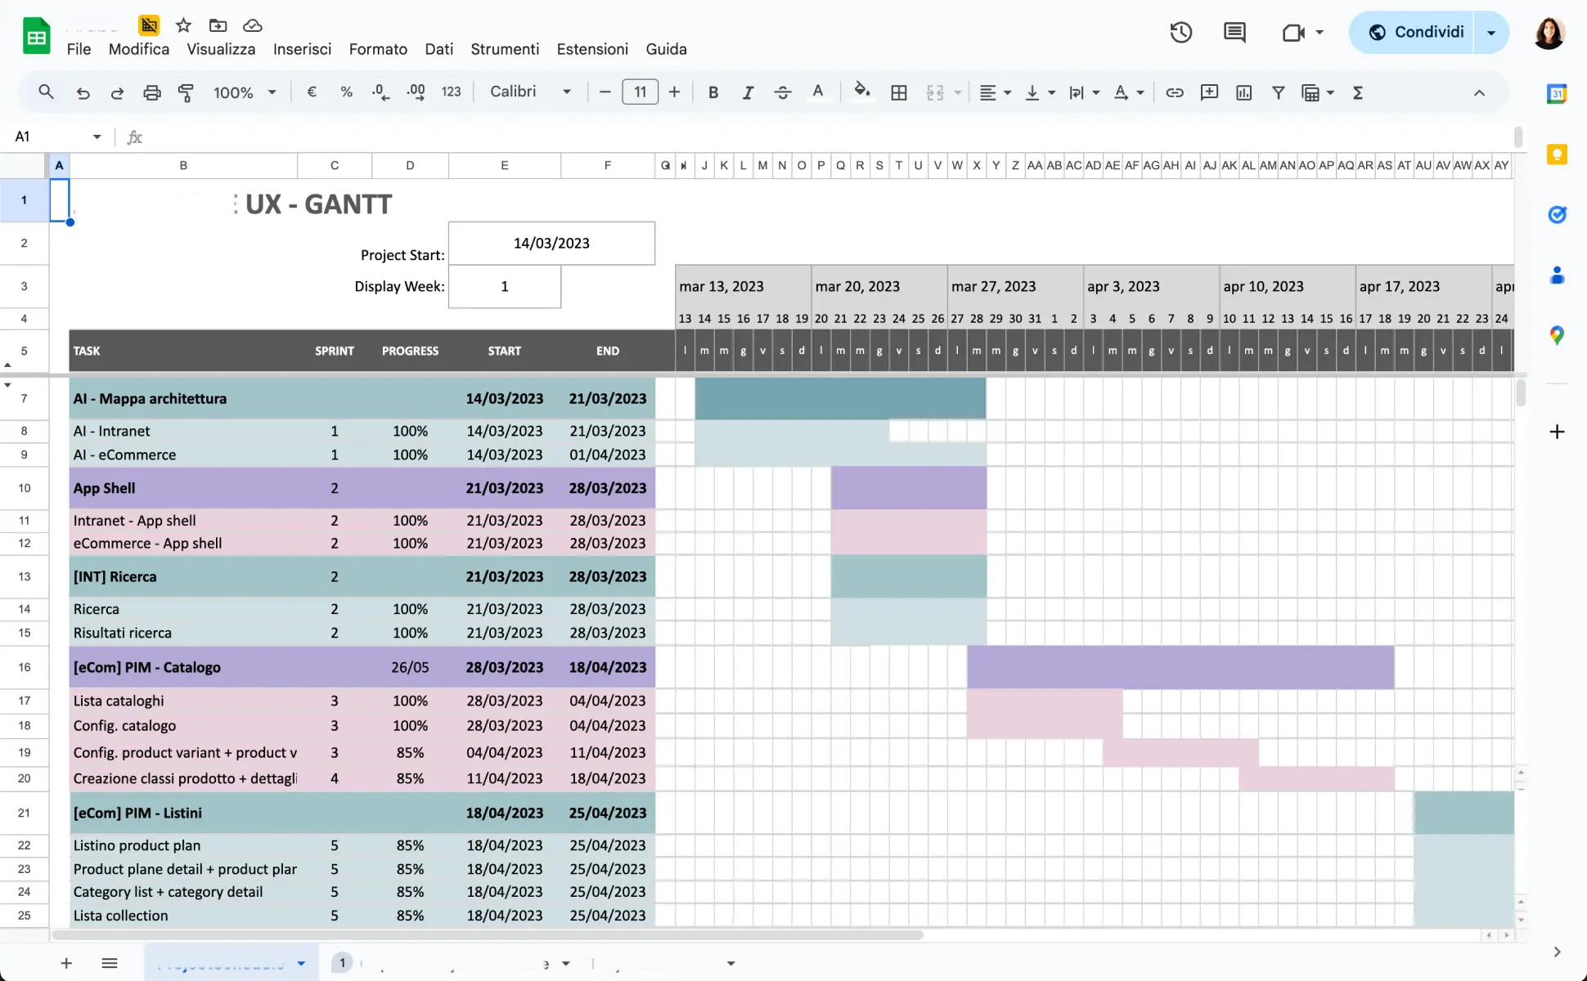Toggle italic formatting
The height and width of the screenshot is (981, 1587).
click(x=747, y=92)
